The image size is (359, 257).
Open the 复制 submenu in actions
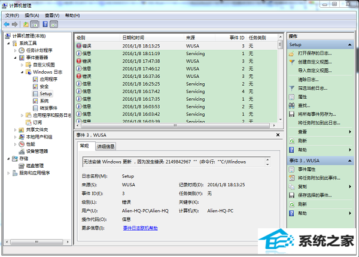click(320, 187)
